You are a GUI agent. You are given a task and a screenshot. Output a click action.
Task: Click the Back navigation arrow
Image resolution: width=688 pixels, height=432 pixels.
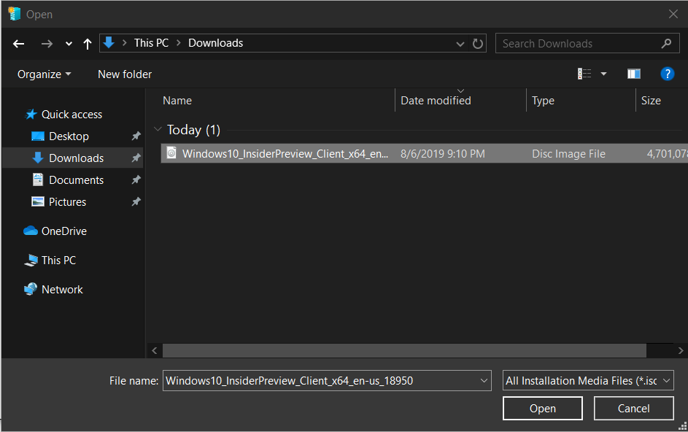point(19,44)
